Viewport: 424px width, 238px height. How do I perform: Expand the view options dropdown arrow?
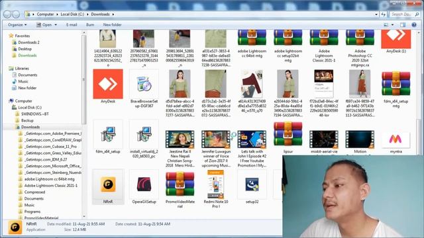pyautogui.click(x=392, y=25)
